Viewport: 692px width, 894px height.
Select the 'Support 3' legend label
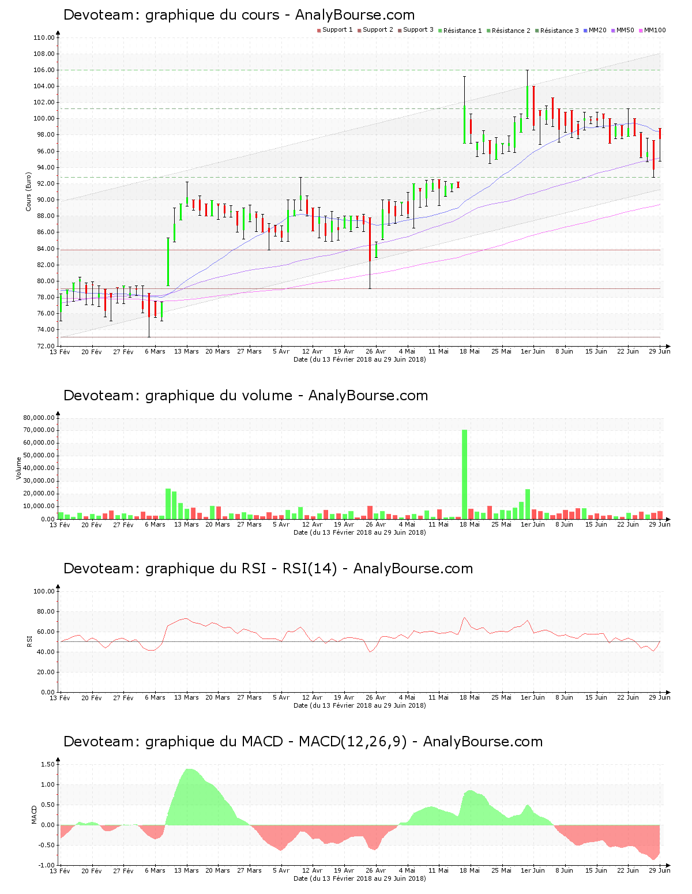point(418,30)
